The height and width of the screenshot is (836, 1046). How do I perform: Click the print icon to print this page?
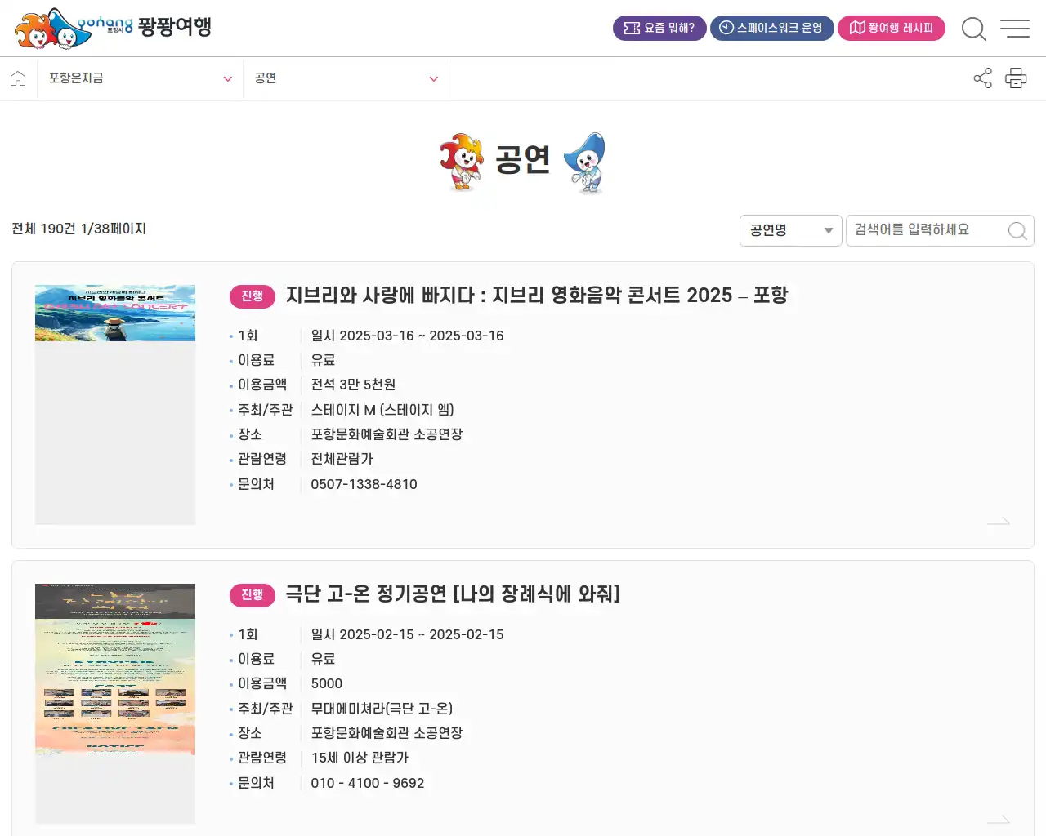pos(1016,78)
